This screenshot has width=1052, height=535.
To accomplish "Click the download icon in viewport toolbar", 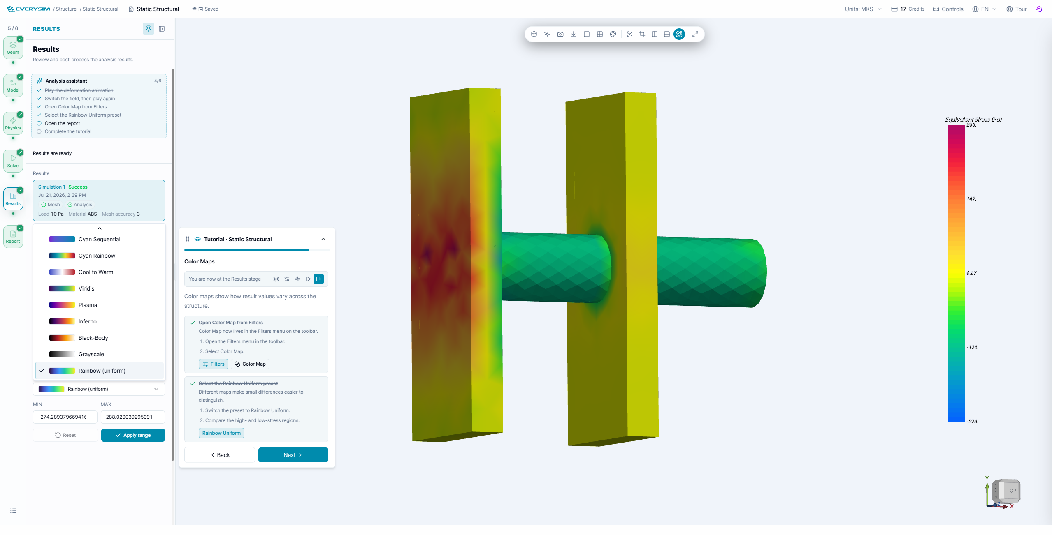I will [574, 34].
